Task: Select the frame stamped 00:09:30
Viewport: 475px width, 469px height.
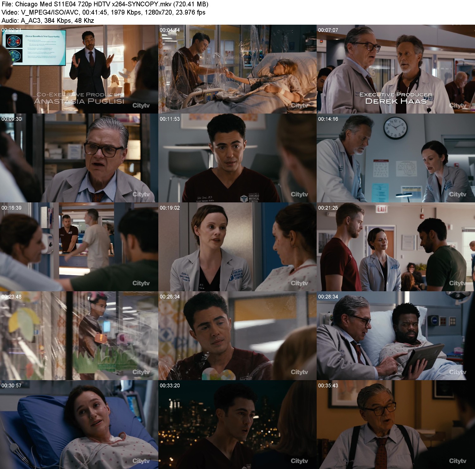Action: tap(79, 158)
